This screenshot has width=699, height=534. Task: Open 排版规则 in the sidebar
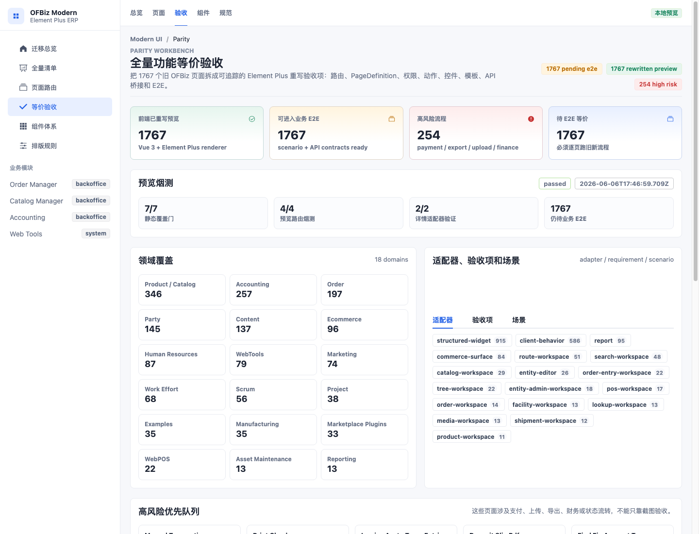(60, 146)
